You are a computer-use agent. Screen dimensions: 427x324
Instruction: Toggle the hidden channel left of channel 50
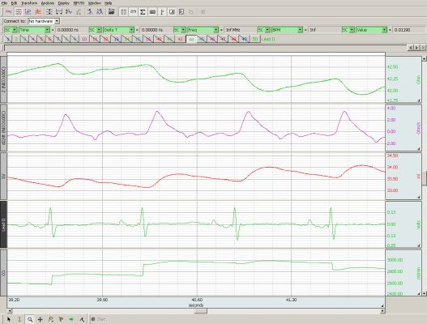pyautogui.click(x=244, y=39)
